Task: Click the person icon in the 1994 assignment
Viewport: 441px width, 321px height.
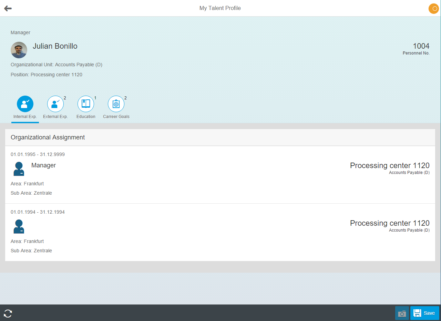Action: pyautogui.click(x=19, y=226)
